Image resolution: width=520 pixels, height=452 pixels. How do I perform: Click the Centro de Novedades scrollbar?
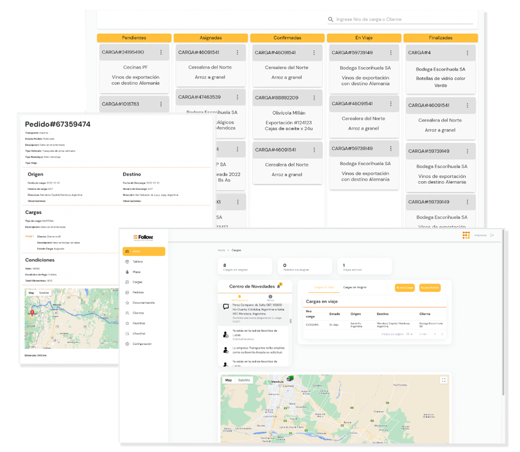coord(291,321)
